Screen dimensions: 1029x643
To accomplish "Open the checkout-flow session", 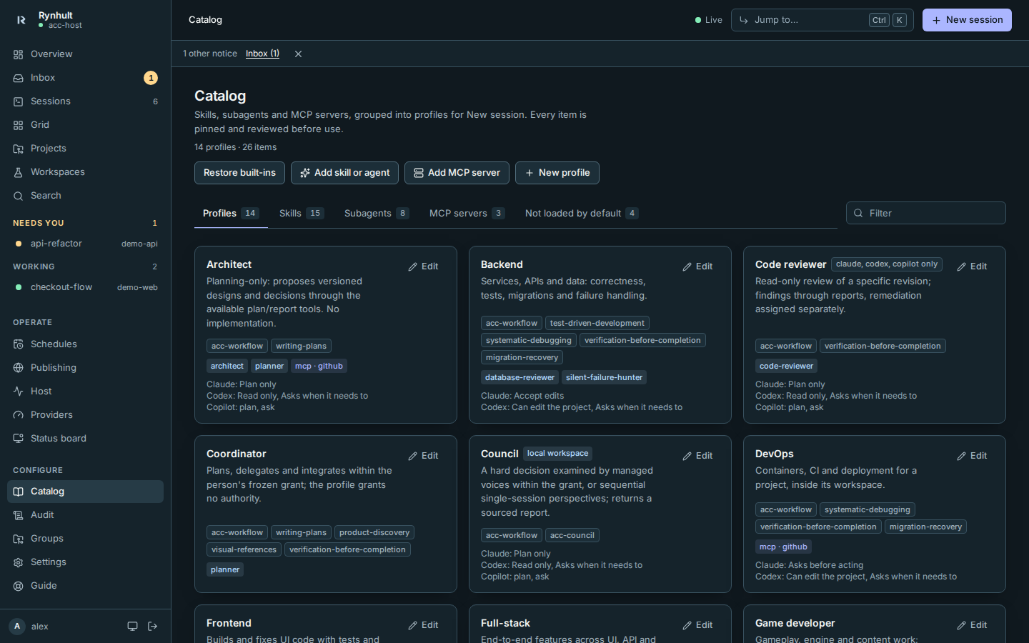I will click(85, 287).
